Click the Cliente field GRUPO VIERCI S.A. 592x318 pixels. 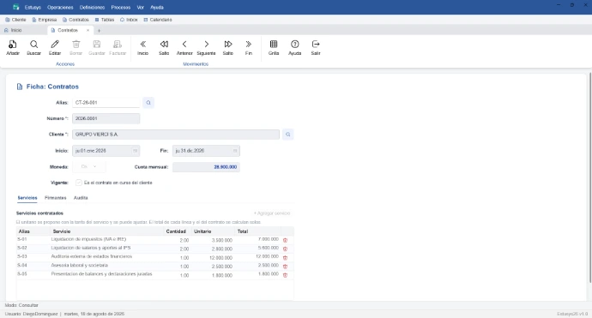coord(176,135)
